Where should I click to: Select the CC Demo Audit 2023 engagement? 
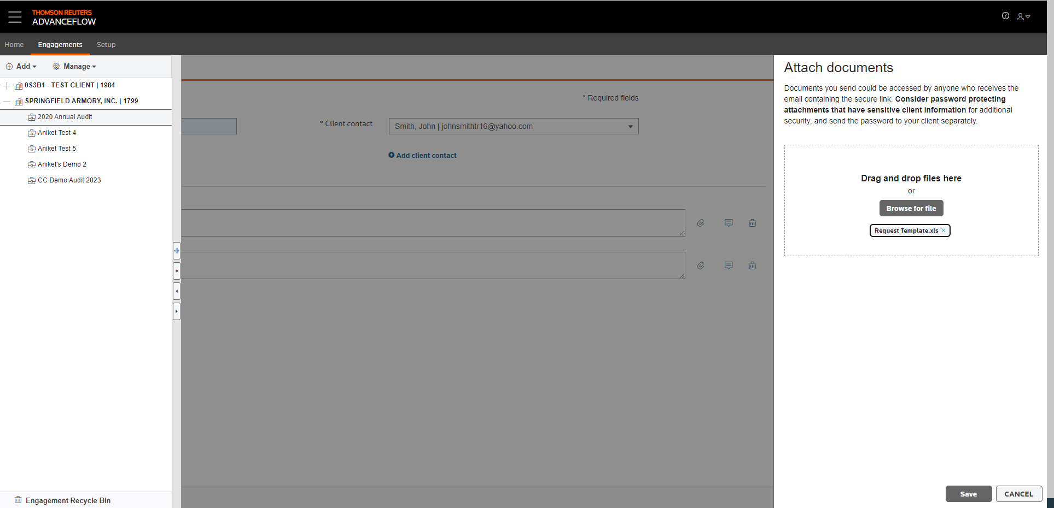(x=69, y=180)
